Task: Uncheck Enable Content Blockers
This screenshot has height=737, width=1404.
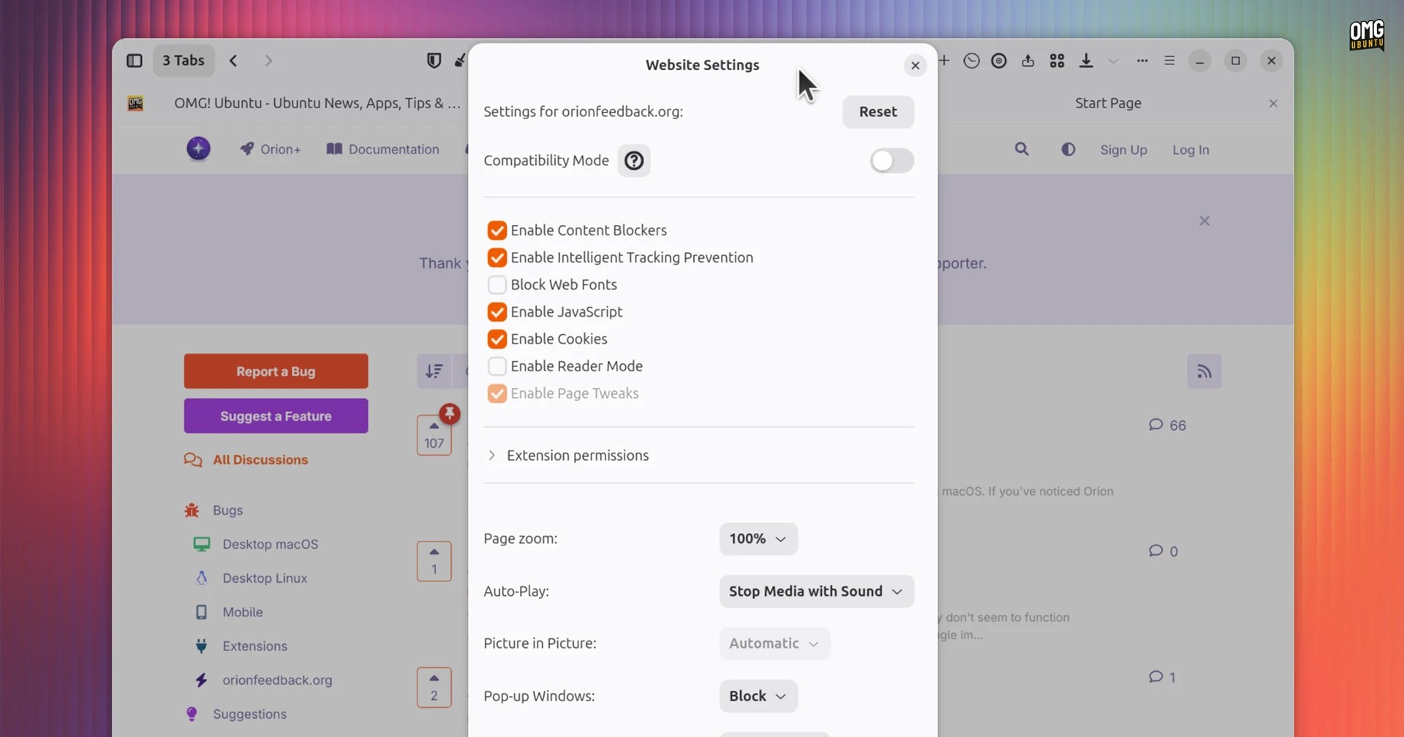Action: pyautogui.click(x=497, y=230)
